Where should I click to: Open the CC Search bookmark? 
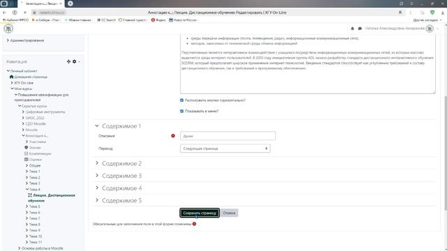click(106, 20)
